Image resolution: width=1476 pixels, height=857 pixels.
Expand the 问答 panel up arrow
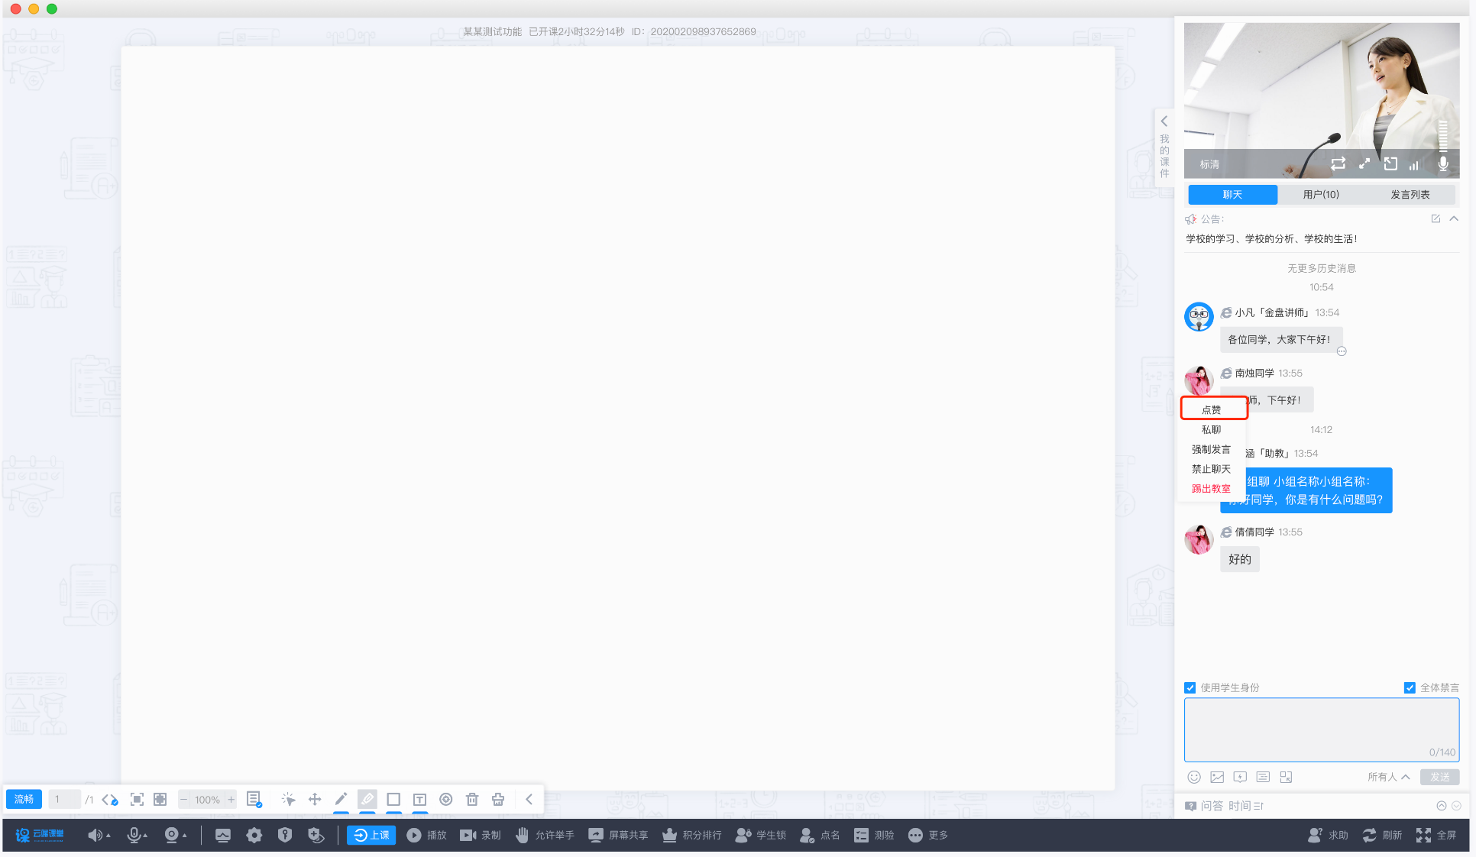(x=1441, y=806)
